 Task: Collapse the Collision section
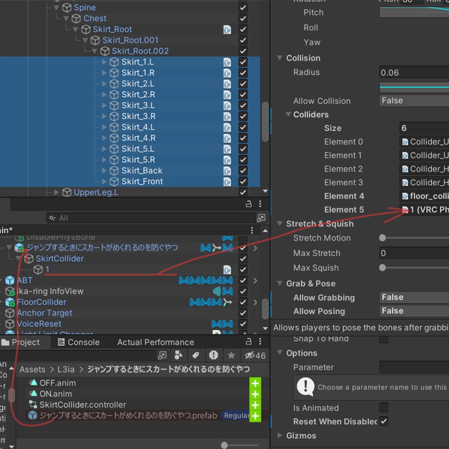[x=280, y=58]
